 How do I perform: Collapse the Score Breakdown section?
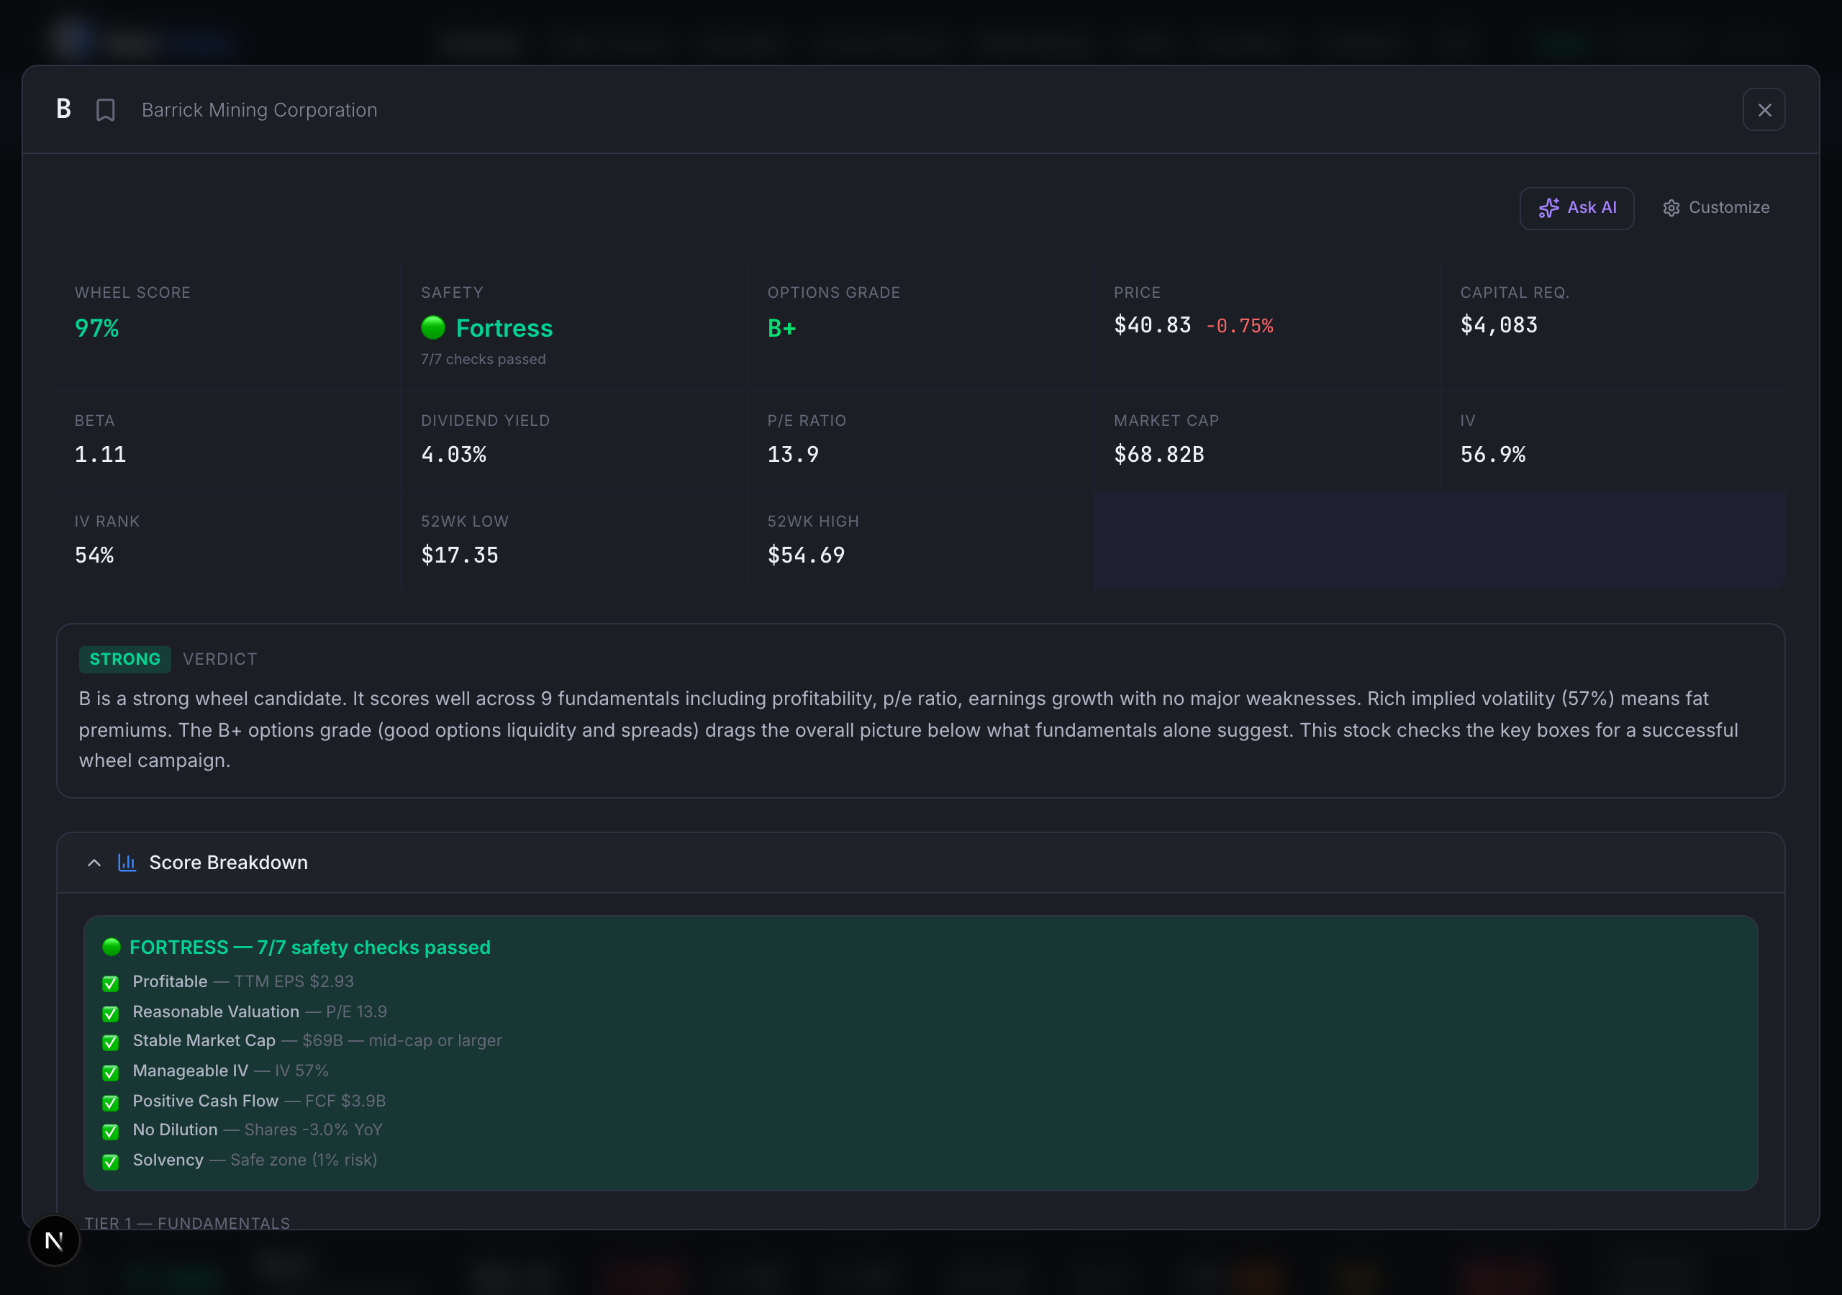[94, 863]
